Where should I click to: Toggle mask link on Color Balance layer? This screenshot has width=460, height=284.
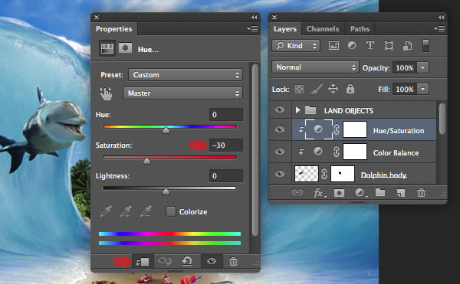pyautogui.click(x=337, y=152)
